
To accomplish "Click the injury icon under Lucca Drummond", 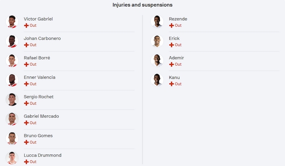I will pos(26,162).
